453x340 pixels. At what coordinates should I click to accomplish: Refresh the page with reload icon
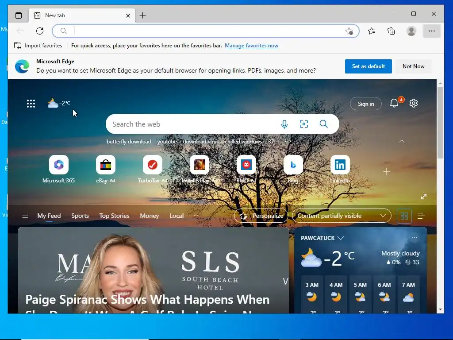click(40, 31)
